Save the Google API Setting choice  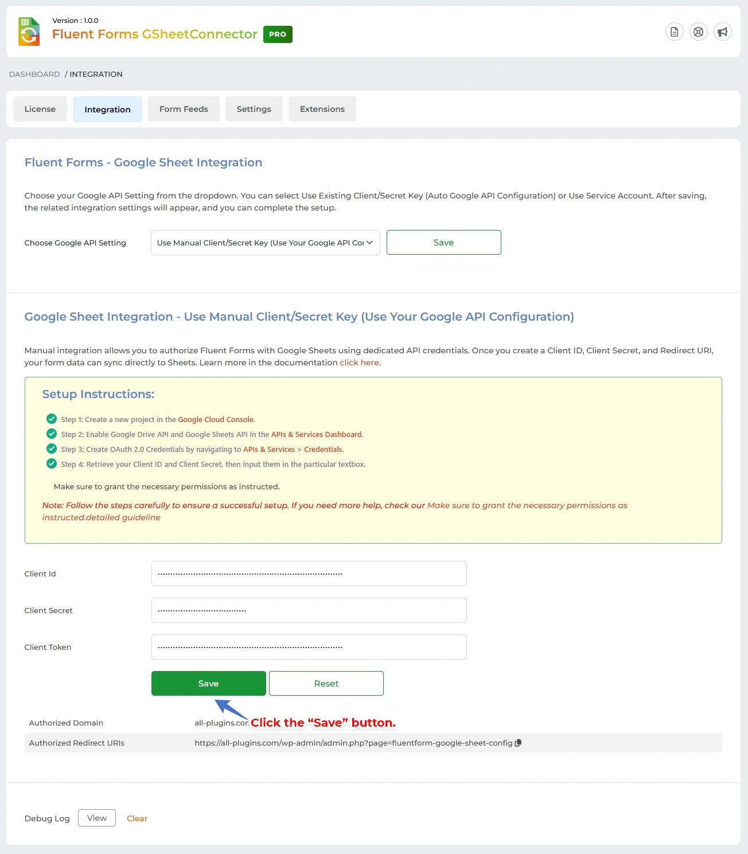pyautogui.click(x=444, y=242)
